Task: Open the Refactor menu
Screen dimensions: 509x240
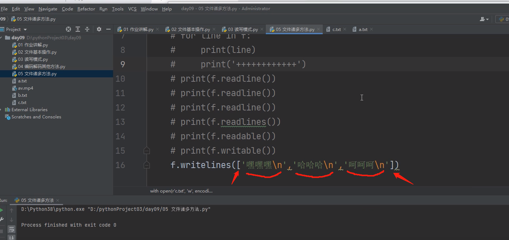Action: tap(86, 9)
